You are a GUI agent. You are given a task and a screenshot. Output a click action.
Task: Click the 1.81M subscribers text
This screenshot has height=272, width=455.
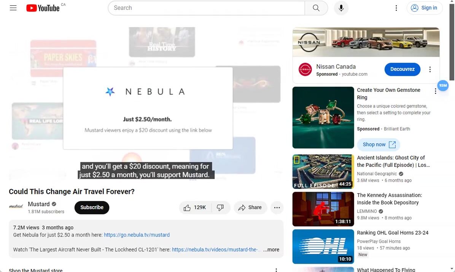[46, 211]
